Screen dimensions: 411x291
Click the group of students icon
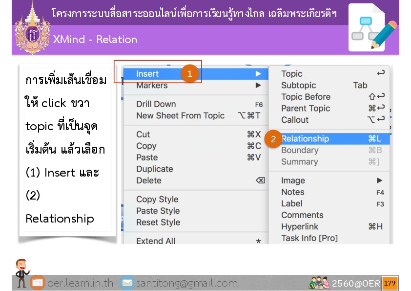coord(319,283)
